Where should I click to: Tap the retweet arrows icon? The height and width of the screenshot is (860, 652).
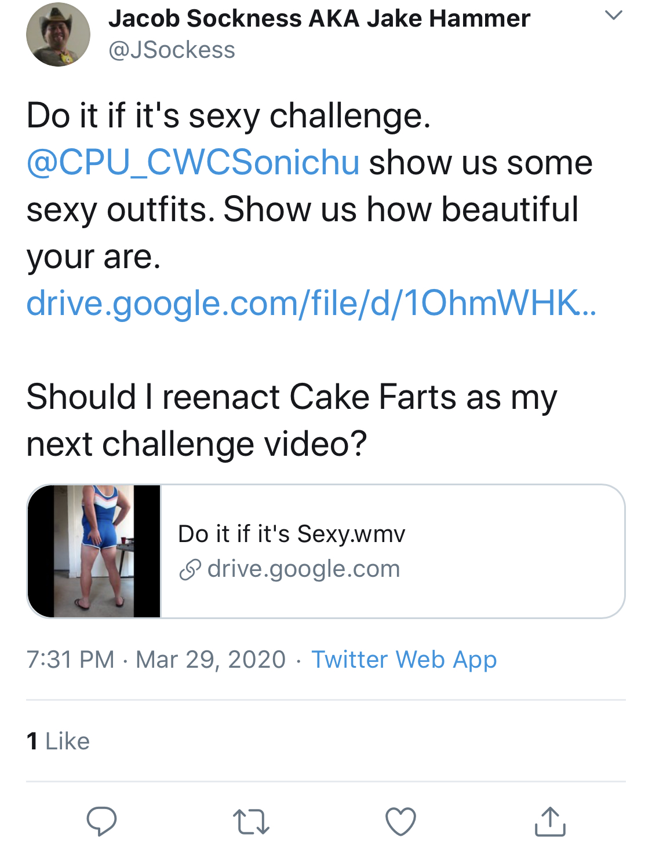click(251, 822)
